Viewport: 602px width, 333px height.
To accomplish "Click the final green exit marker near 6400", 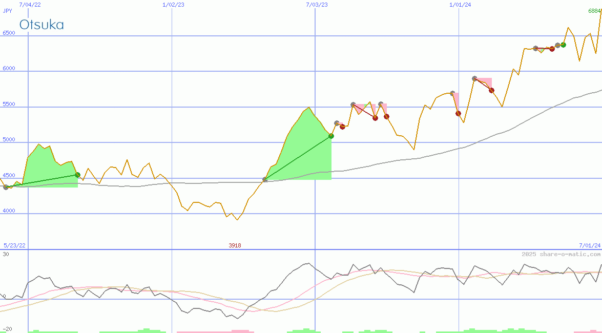I will [x=563, y=45].
